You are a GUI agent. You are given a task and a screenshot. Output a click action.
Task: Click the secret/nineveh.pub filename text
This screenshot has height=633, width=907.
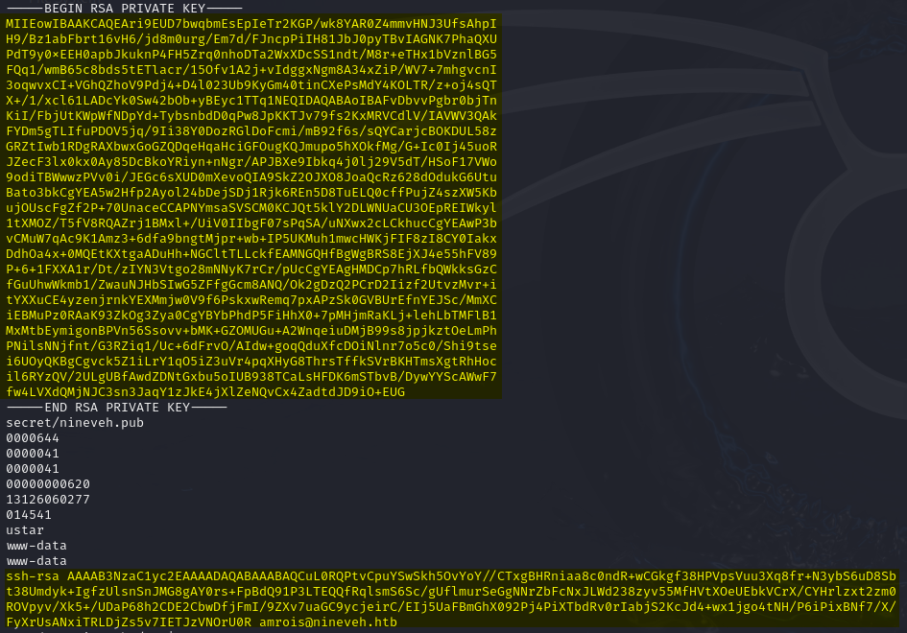pyautogui.click(x=75, y=422)
